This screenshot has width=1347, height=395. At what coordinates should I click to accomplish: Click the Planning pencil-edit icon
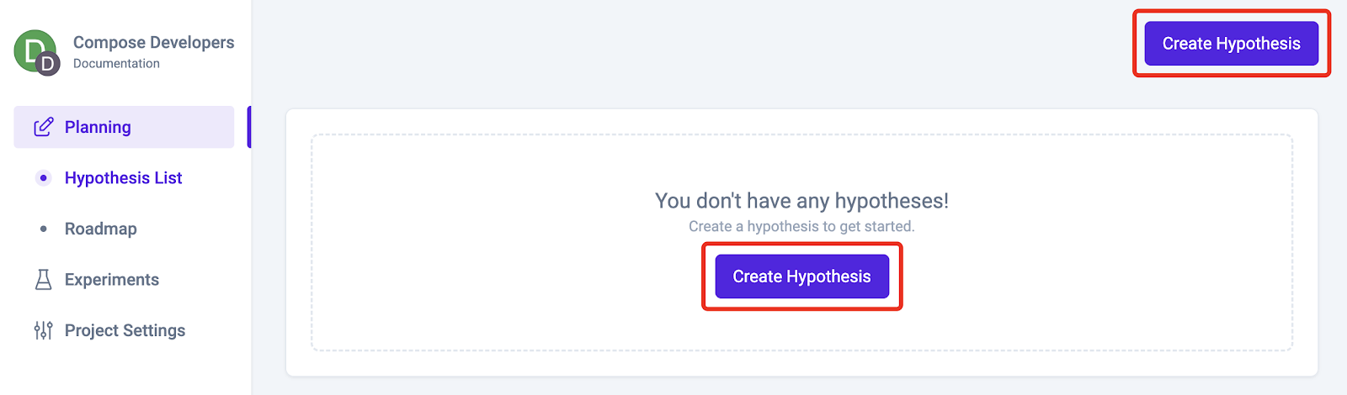[44, 127]
